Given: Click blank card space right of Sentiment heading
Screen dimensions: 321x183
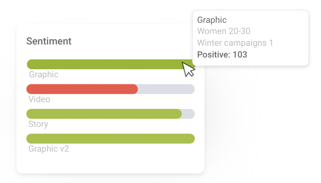Looking at the screenshot, I should pyautogui.click(x=135, y=41).
